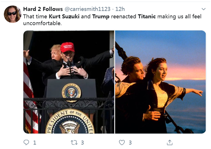Click the word 'reenacted' in the tweet
The height and width of the screenshot is (149, 211).
pyautogui.click(x=124, y=16)
